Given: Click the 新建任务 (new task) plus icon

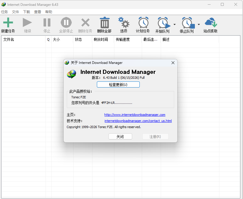Looking at the screenshot, I should coord(8,22).
